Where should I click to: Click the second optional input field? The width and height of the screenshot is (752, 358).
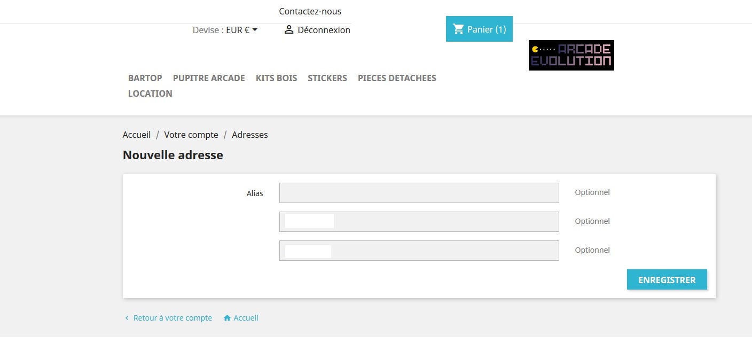(419, 222)
